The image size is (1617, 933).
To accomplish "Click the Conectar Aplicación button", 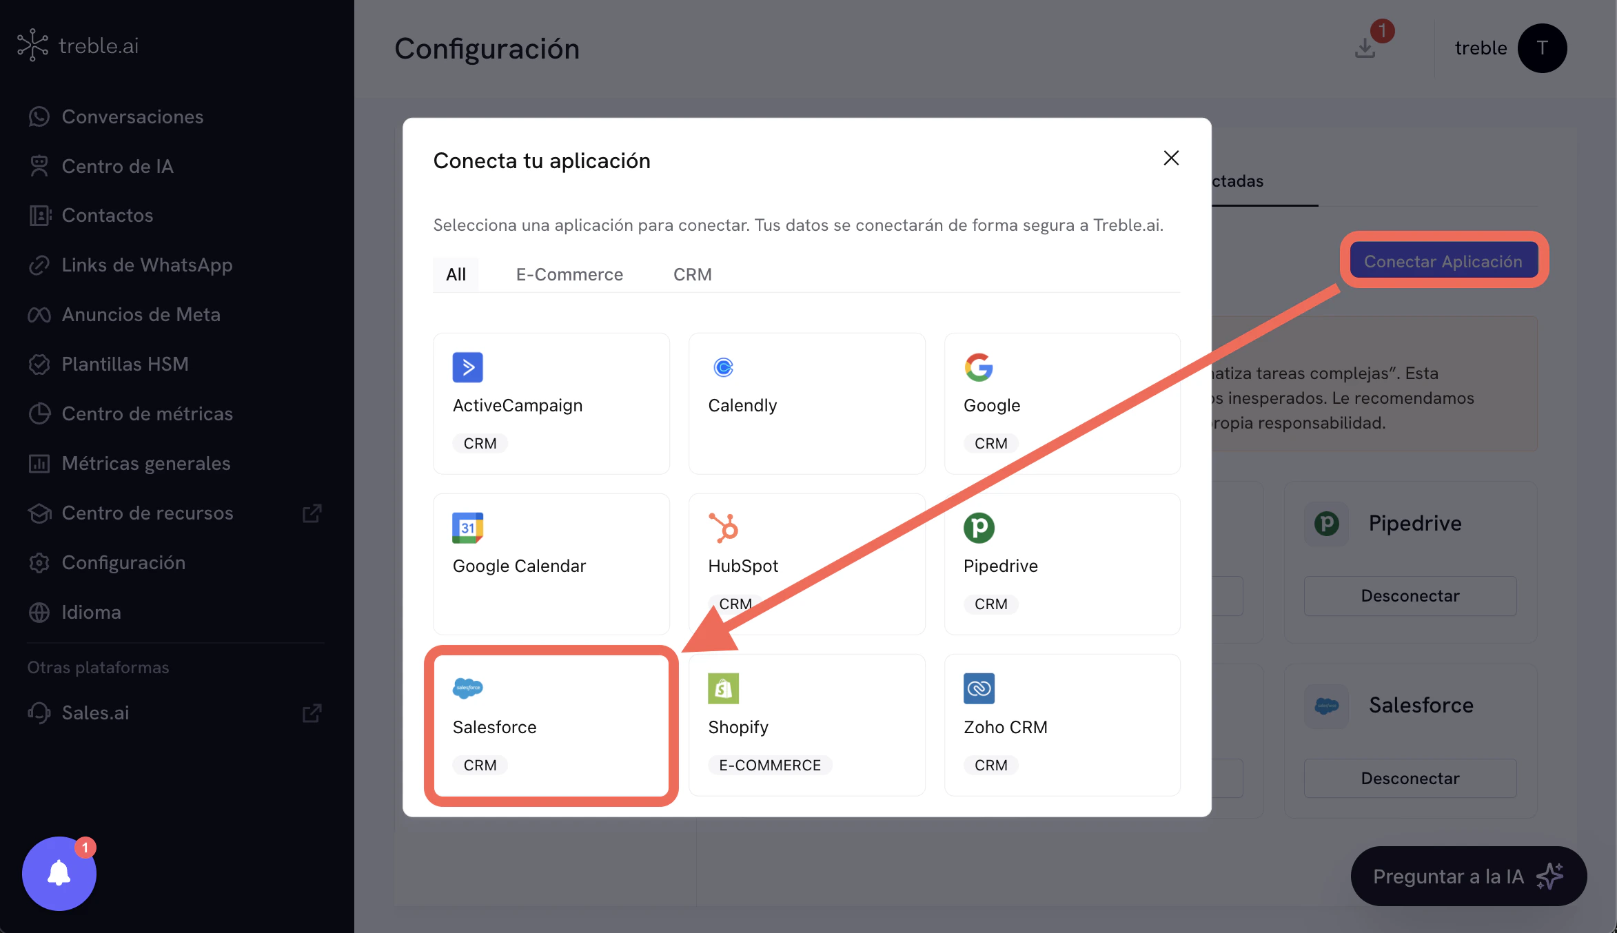I will point(1444,260).
